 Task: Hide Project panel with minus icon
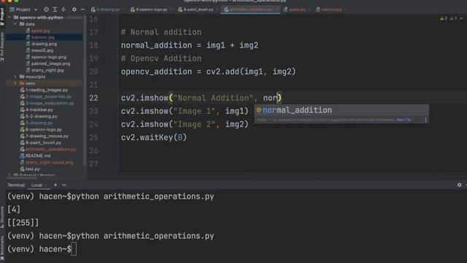(82, 9)
